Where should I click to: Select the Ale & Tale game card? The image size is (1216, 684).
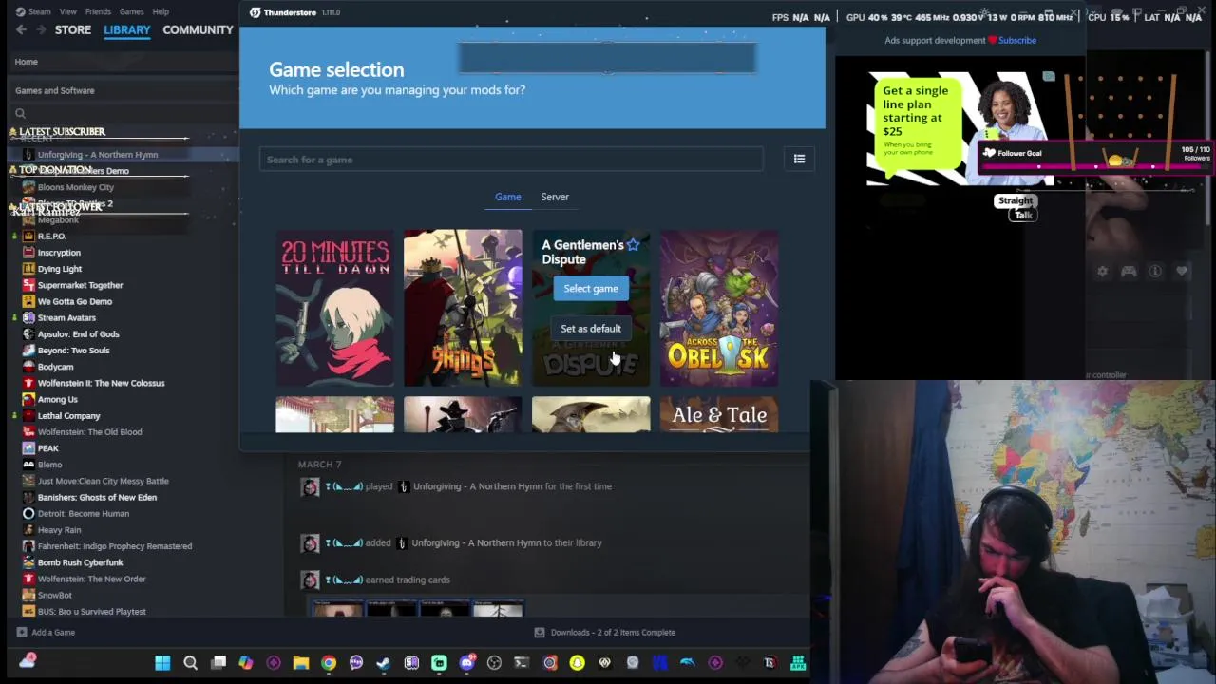tap(719, 415)
